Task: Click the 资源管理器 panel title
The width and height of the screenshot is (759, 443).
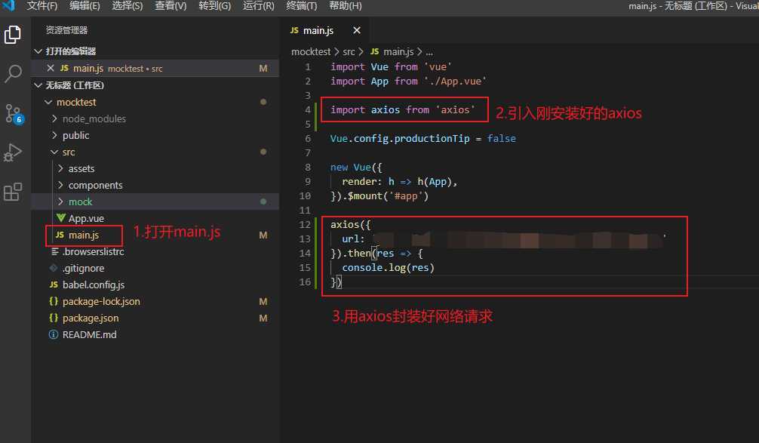Action: 67,30
